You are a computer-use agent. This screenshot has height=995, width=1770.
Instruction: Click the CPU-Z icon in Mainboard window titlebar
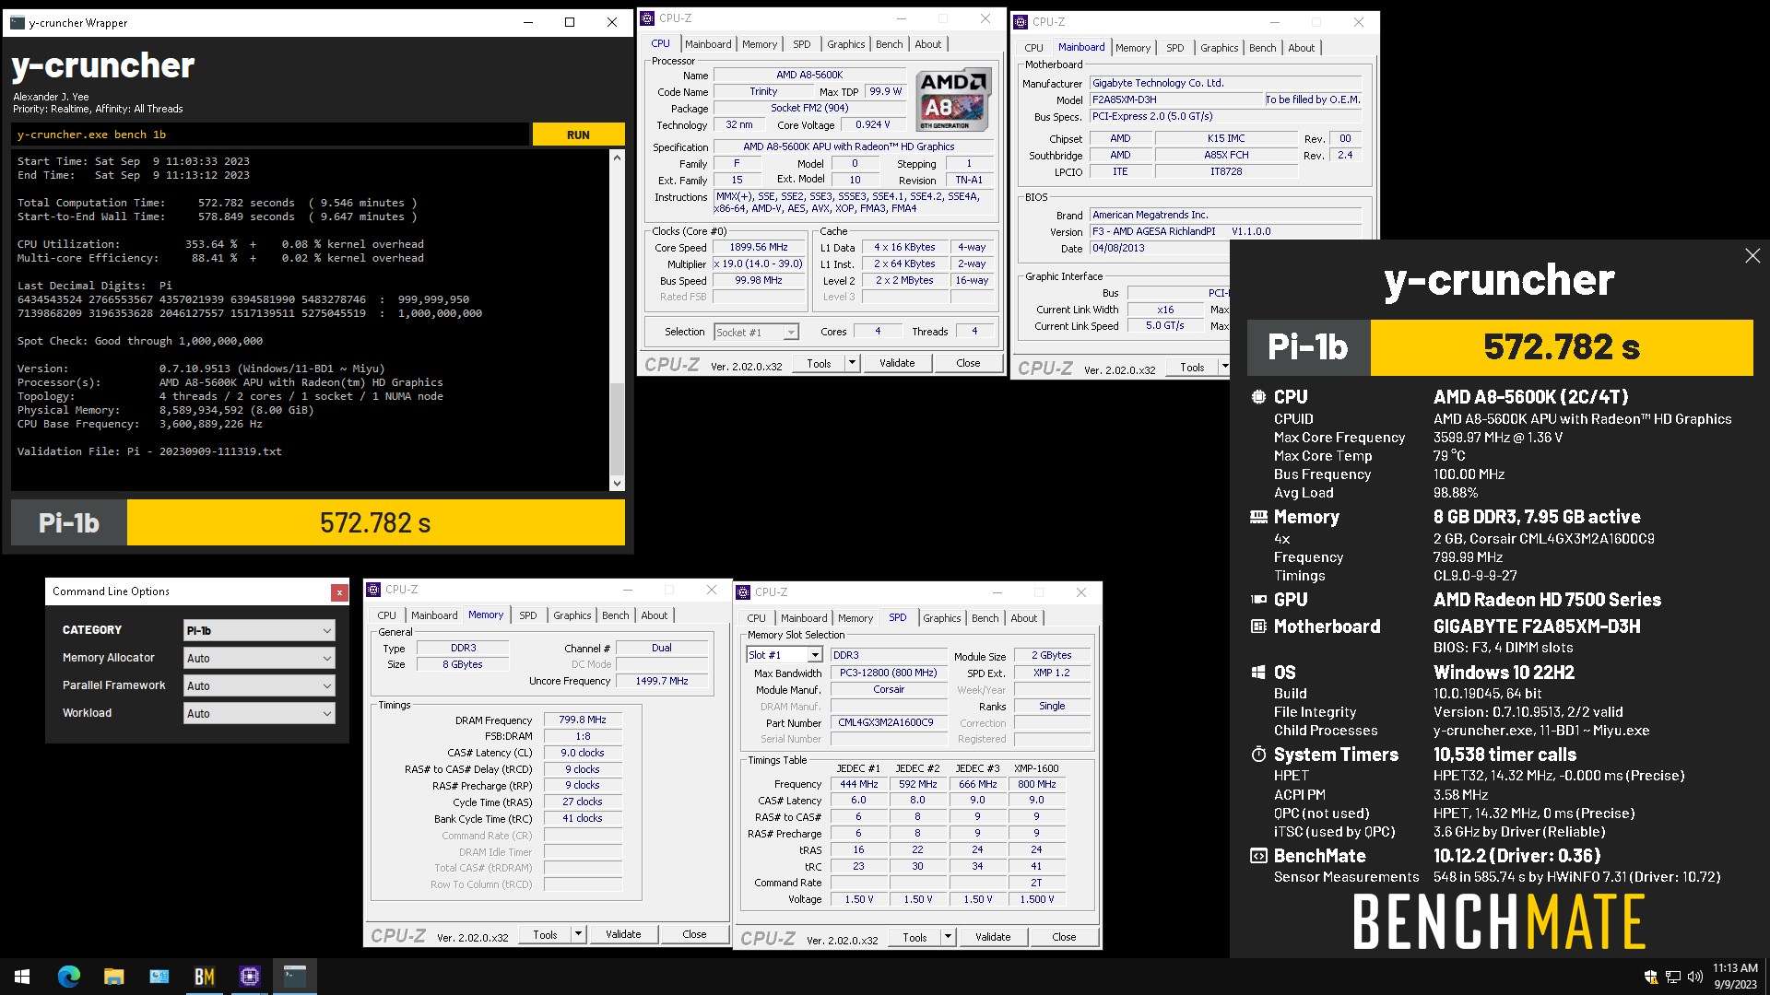coord(1021,22)
